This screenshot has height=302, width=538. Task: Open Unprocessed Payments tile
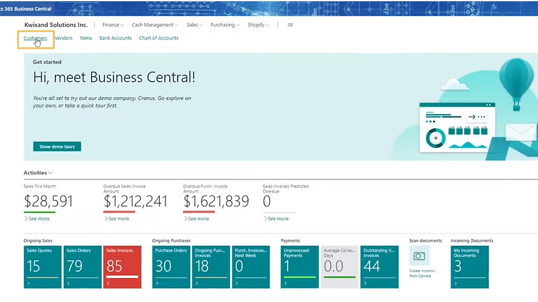pos(300,267)
